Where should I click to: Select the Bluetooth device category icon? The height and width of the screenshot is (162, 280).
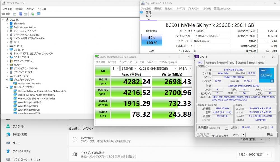pyautogui.click(x=11, y=24)
